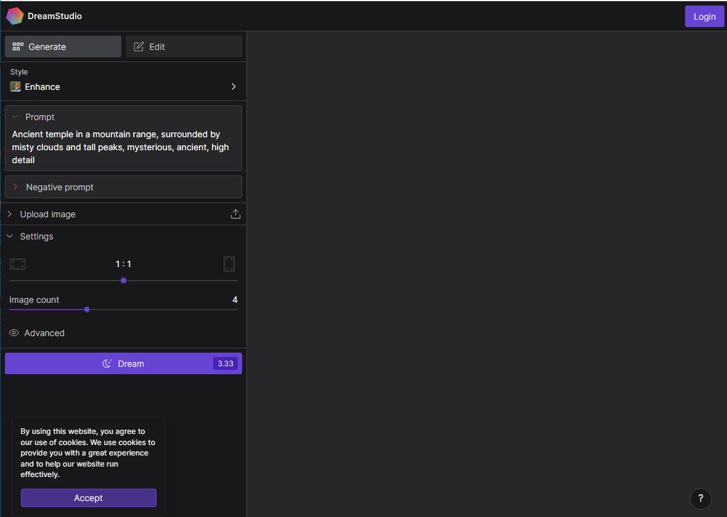Show Advanced settings via eye icon
This screenshot has width=727, height=517.
tap(14, 333)
